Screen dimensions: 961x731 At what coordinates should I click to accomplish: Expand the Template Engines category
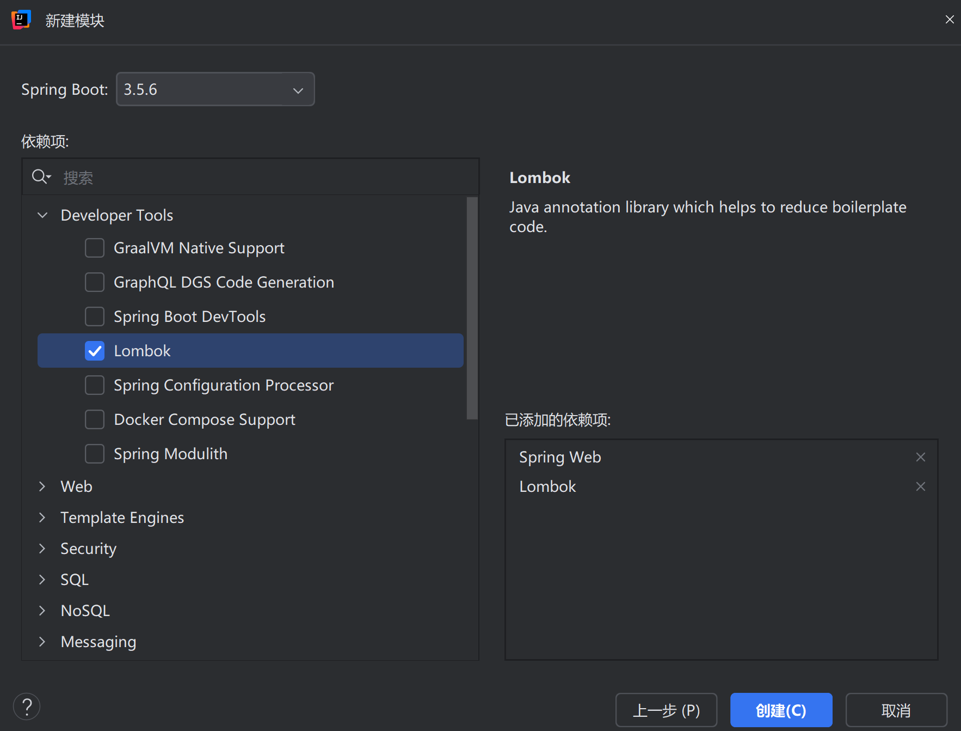point(42,517)
